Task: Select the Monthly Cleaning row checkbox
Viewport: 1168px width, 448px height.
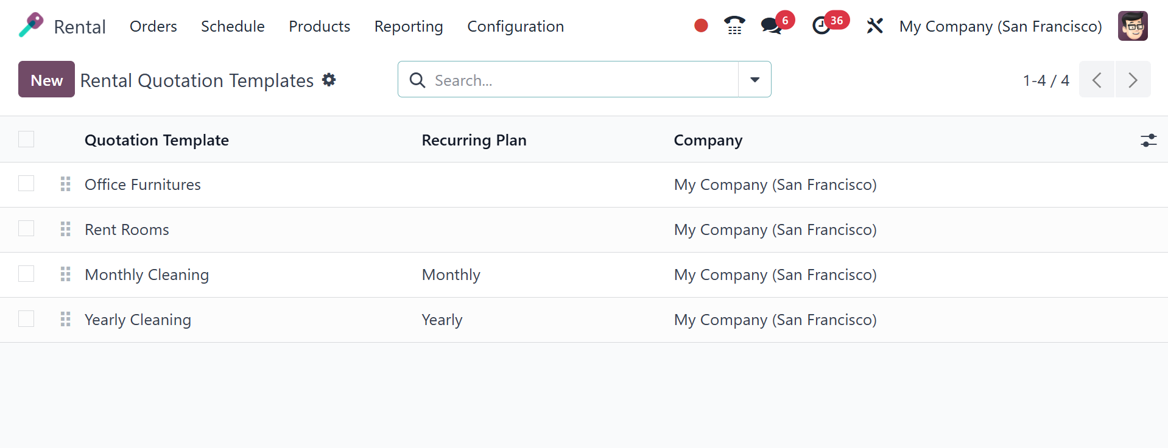Action: (26, 274)
